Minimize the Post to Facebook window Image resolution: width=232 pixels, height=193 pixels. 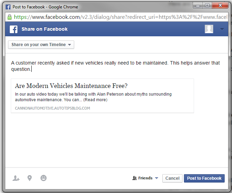(x=198, y=6)
